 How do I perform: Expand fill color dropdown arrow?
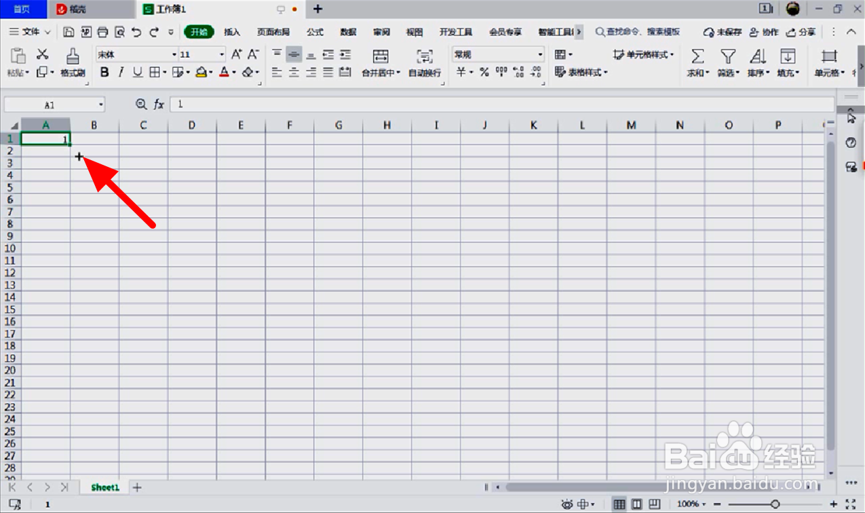click(x=211, y=72)
